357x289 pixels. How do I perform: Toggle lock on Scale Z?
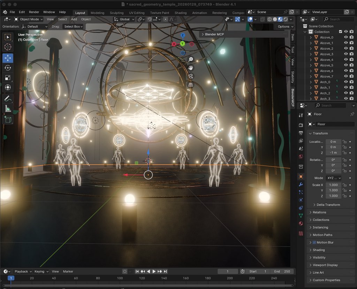click(x=345, y=196)
